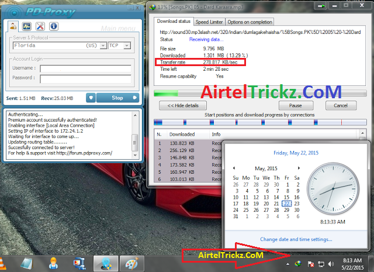Select May 15 in the calendar
This screenshot has height=272, width=374.
(x=287, y=197)
